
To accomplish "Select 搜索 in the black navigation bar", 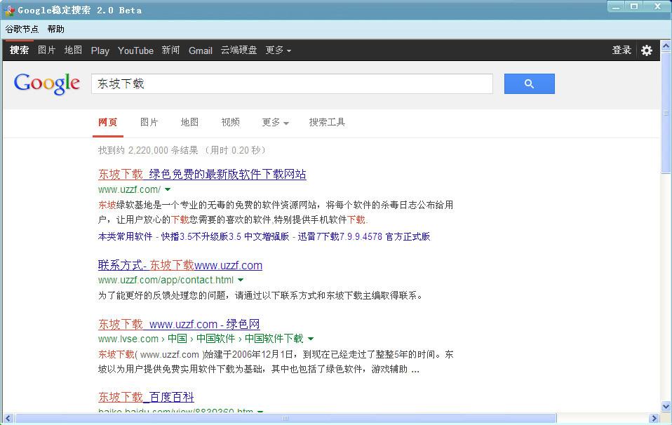I will tap(19, 50).
